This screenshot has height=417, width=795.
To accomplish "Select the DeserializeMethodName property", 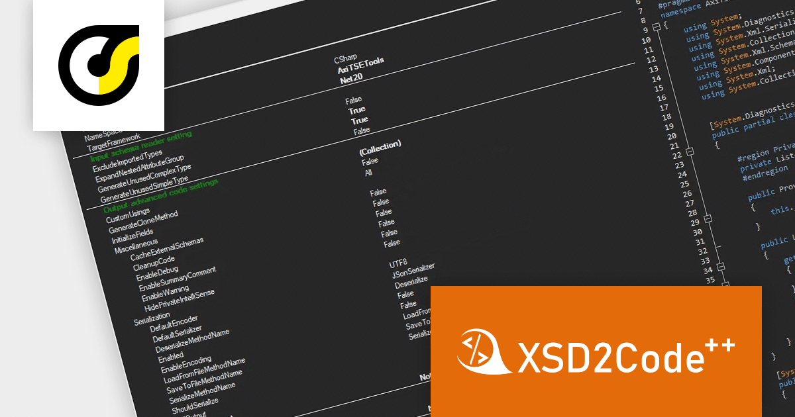I will point(193,340).
